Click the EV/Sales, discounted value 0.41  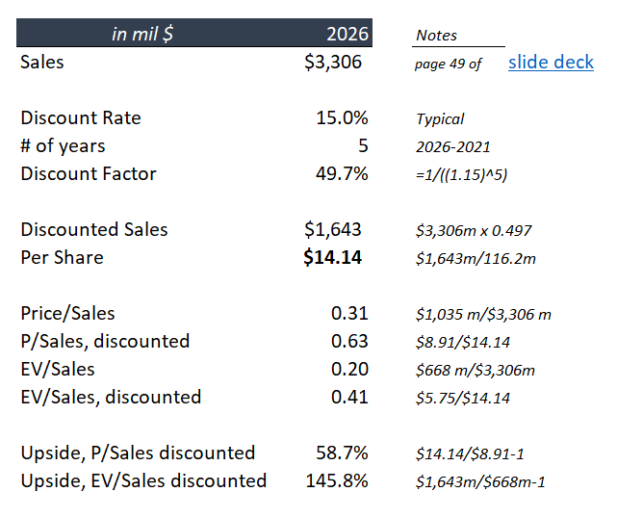tap(349, 397)
